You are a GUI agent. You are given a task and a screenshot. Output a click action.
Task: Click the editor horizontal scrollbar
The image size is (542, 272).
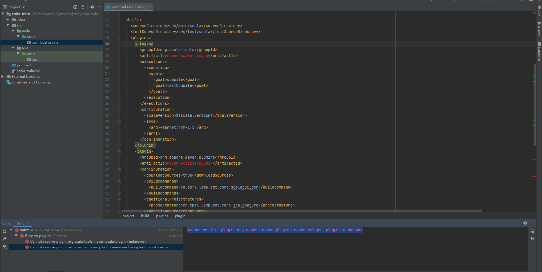click(302, 211)
